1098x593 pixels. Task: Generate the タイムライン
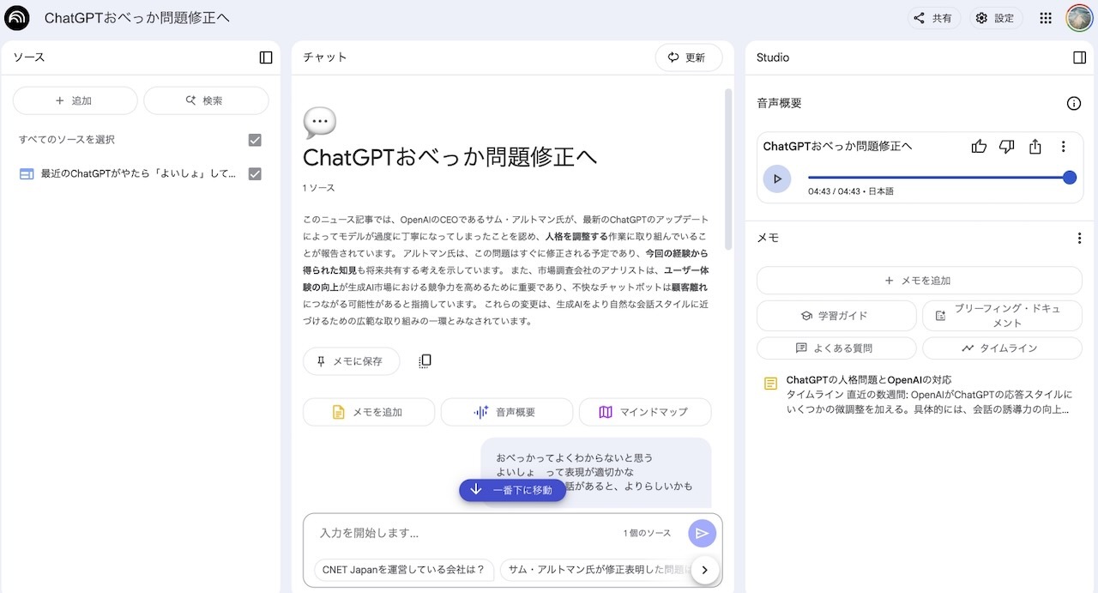pos(1002,348)
